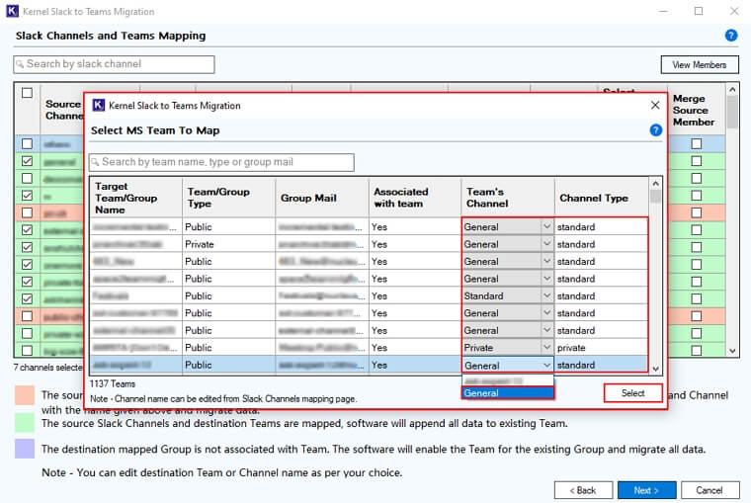
Task: Go to previous step with Back
Action: [583, 490]
